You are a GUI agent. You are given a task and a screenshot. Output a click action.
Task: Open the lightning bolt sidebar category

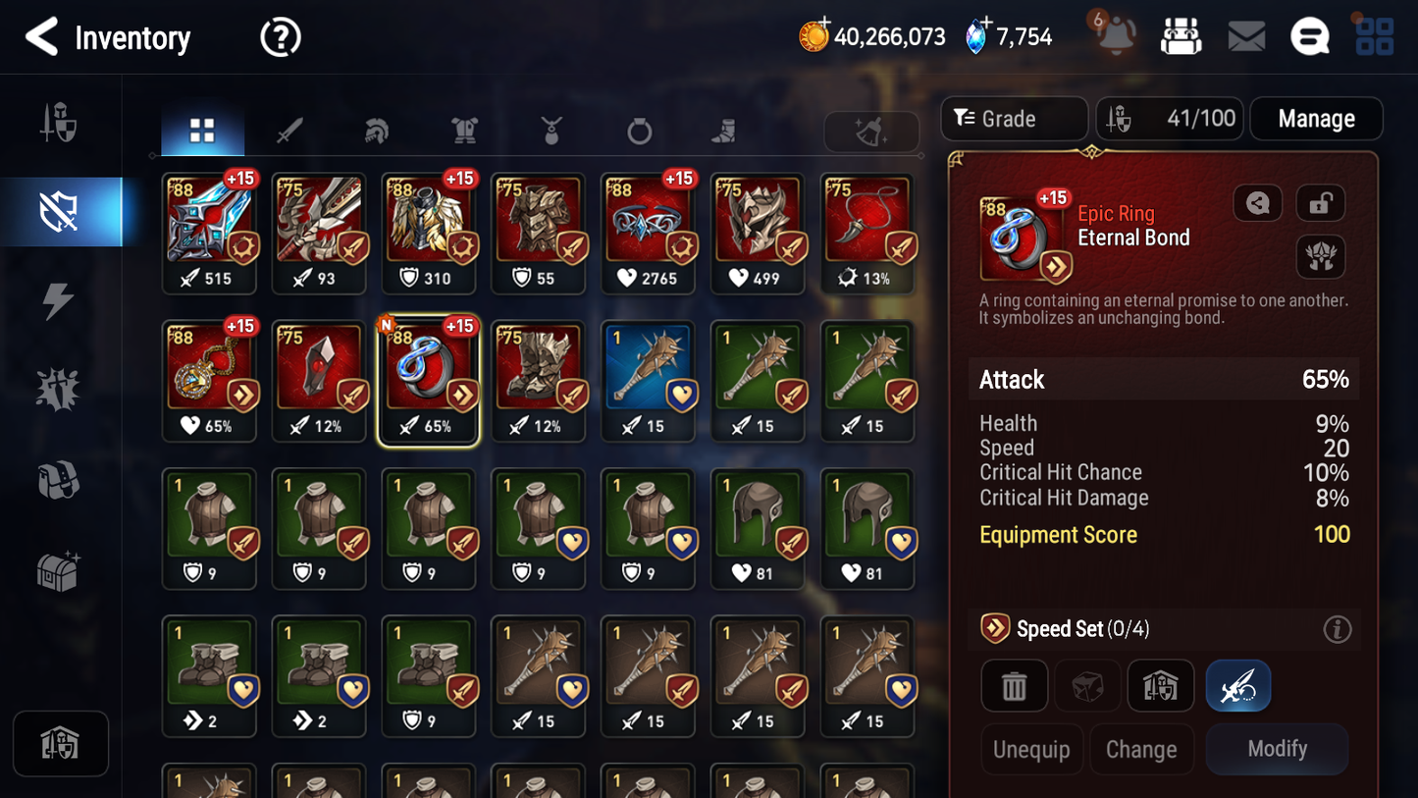coord(58,301)
